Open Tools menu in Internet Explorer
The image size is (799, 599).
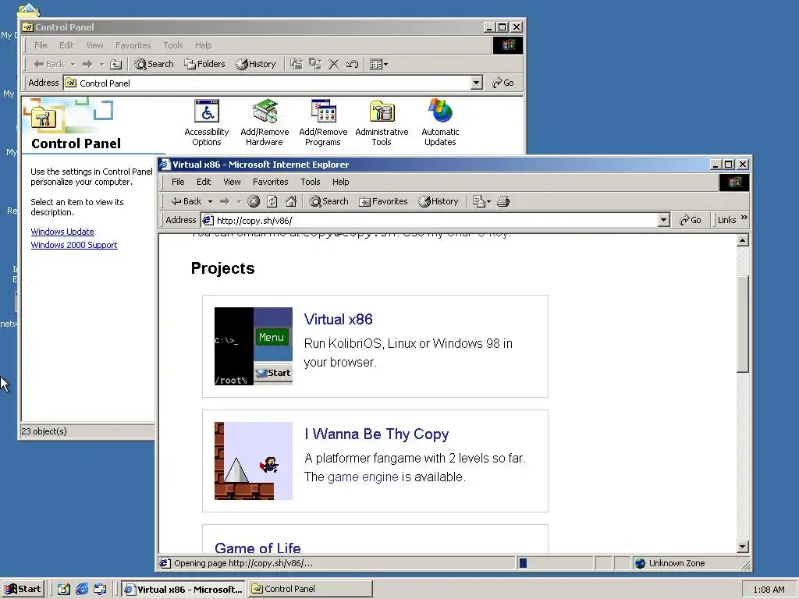coord(311,182)
